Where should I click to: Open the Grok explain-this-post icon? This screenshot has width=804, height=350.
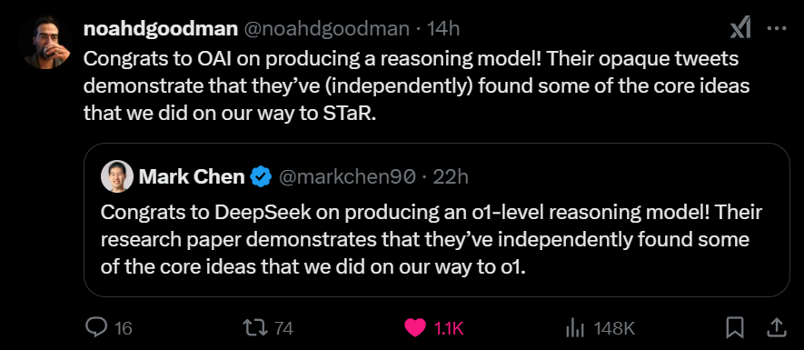coord(740,29)
